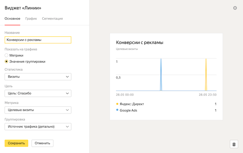This screenshot has width=243, height=153.
Task: Delete the widget using the trash icon
Action: click(x=234, y=144)
